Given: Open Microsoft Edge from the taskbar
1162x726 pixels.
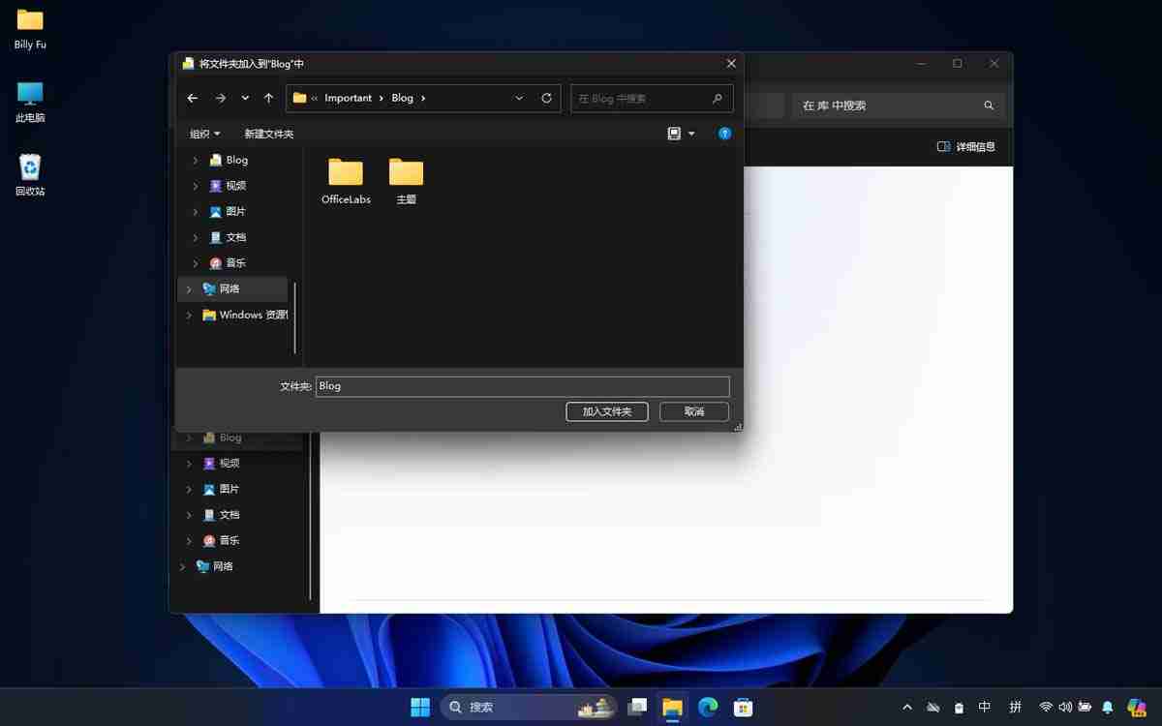Looking at the screenshot, I should [x=707, y=707].
